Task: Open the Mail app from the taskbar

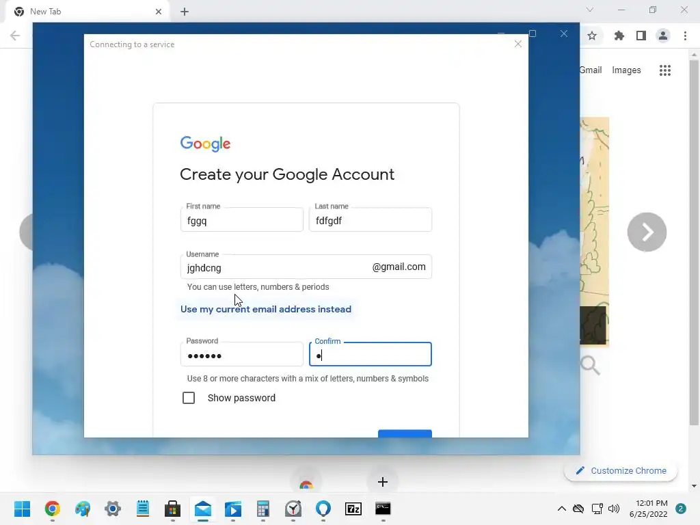Action: [202, 509]
